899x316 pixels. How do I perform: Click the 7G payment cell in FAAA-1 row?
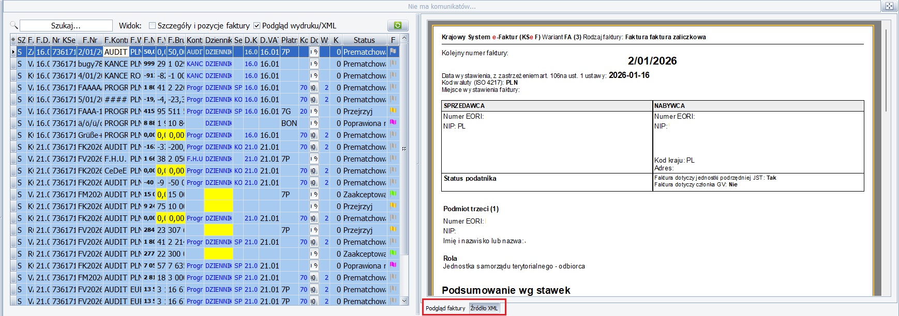289,111
